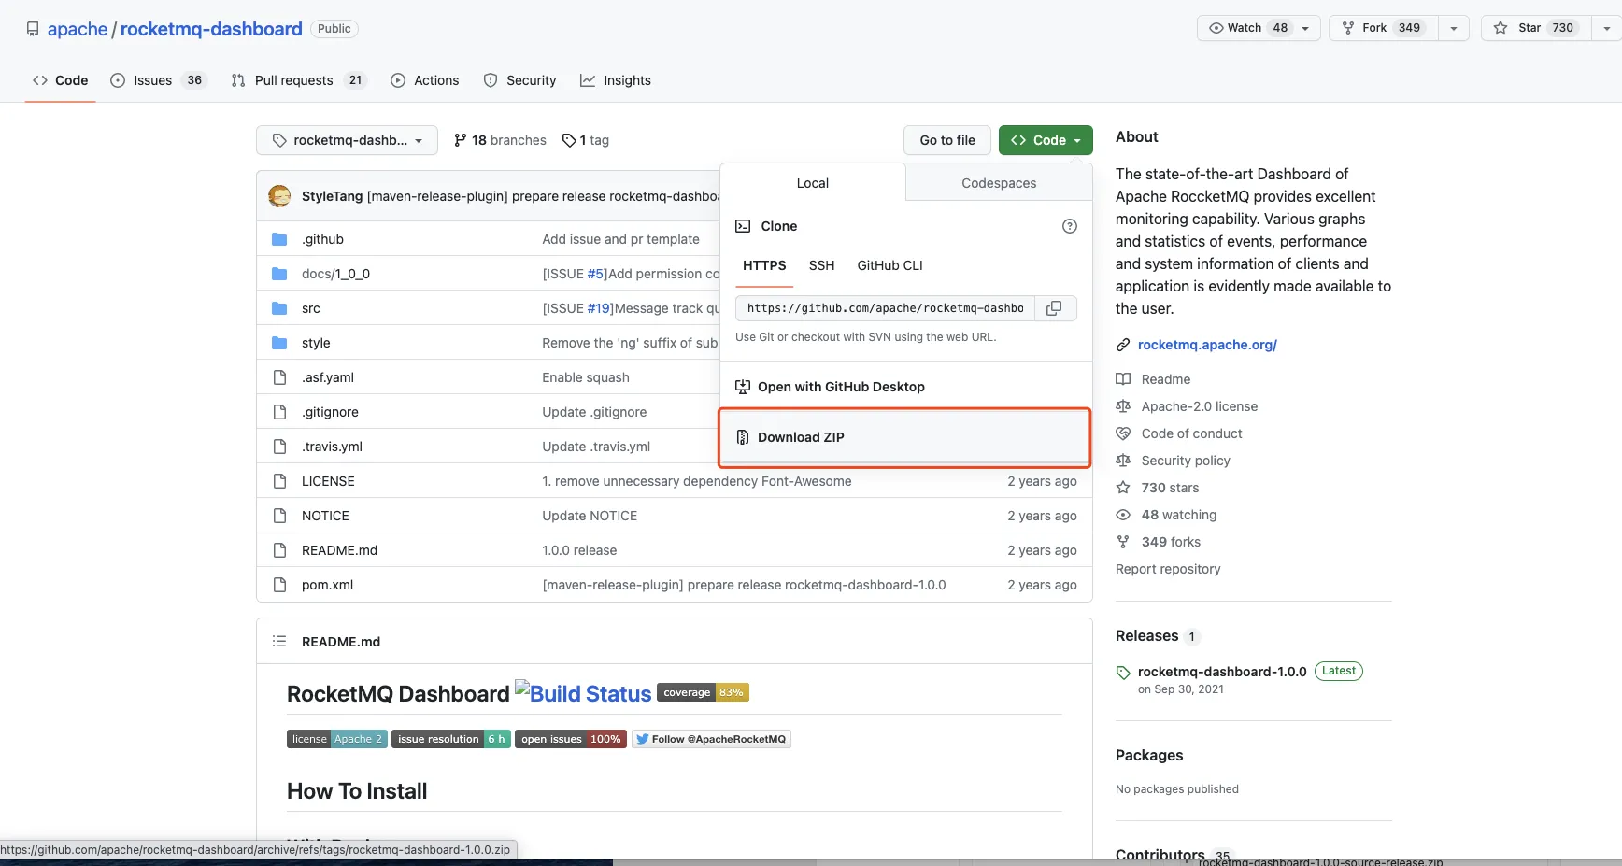Select the SSH clone tab
The width and height of the screenshot is (1622, 866).
[821, 265]
